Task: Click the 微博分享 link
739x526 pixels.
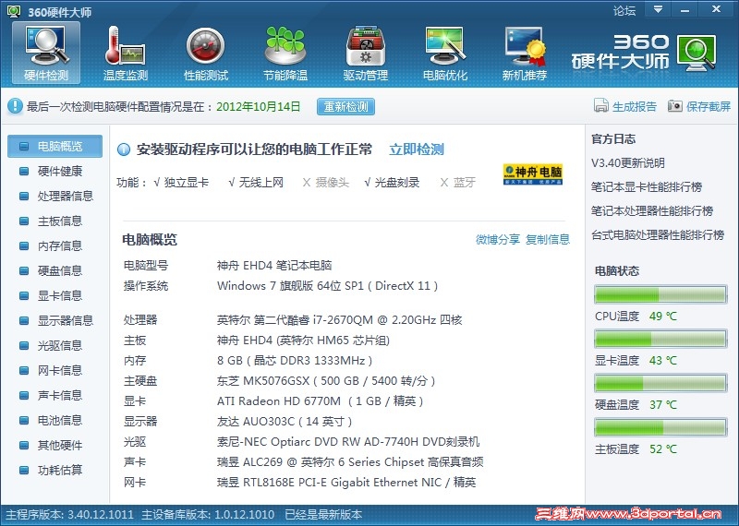Action: [498, 240]
